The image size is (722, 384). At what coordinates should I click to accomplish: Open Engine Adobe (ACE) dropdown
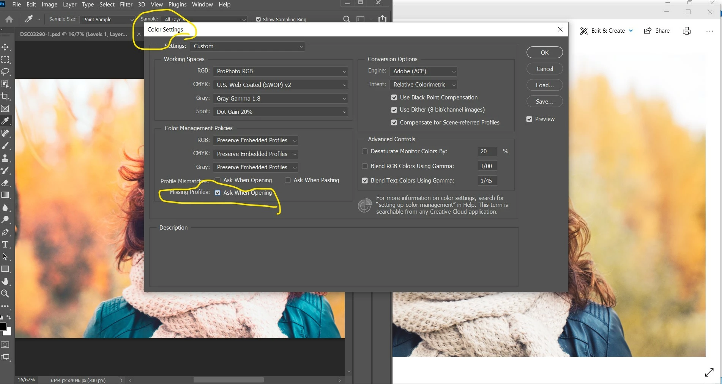point(423,71)
